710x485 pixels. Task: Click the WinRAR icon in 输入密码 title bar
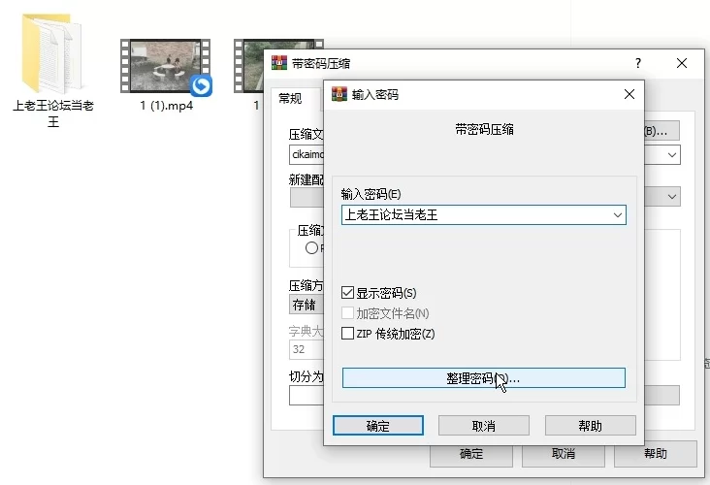click(339, 95)
